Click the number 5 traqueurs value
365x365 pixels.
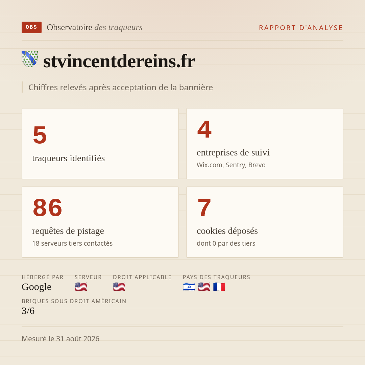(x=40, y=135)
